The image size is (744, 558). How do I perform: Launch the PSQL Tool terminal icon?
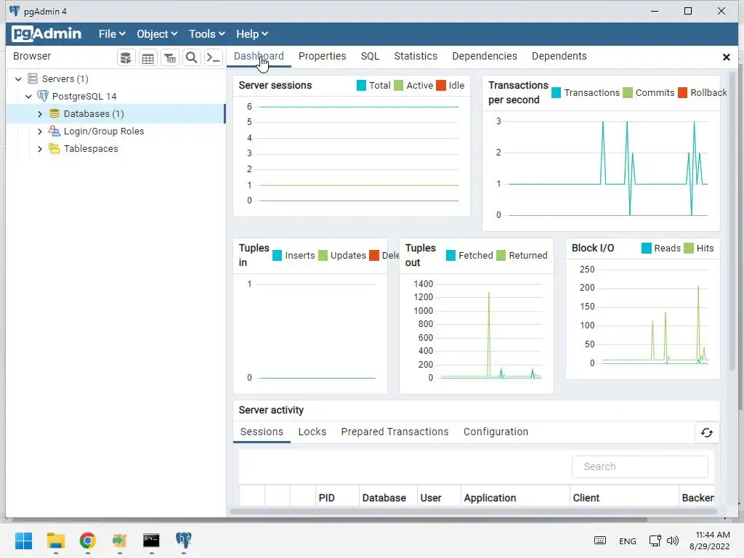click(x=213, y=58)
